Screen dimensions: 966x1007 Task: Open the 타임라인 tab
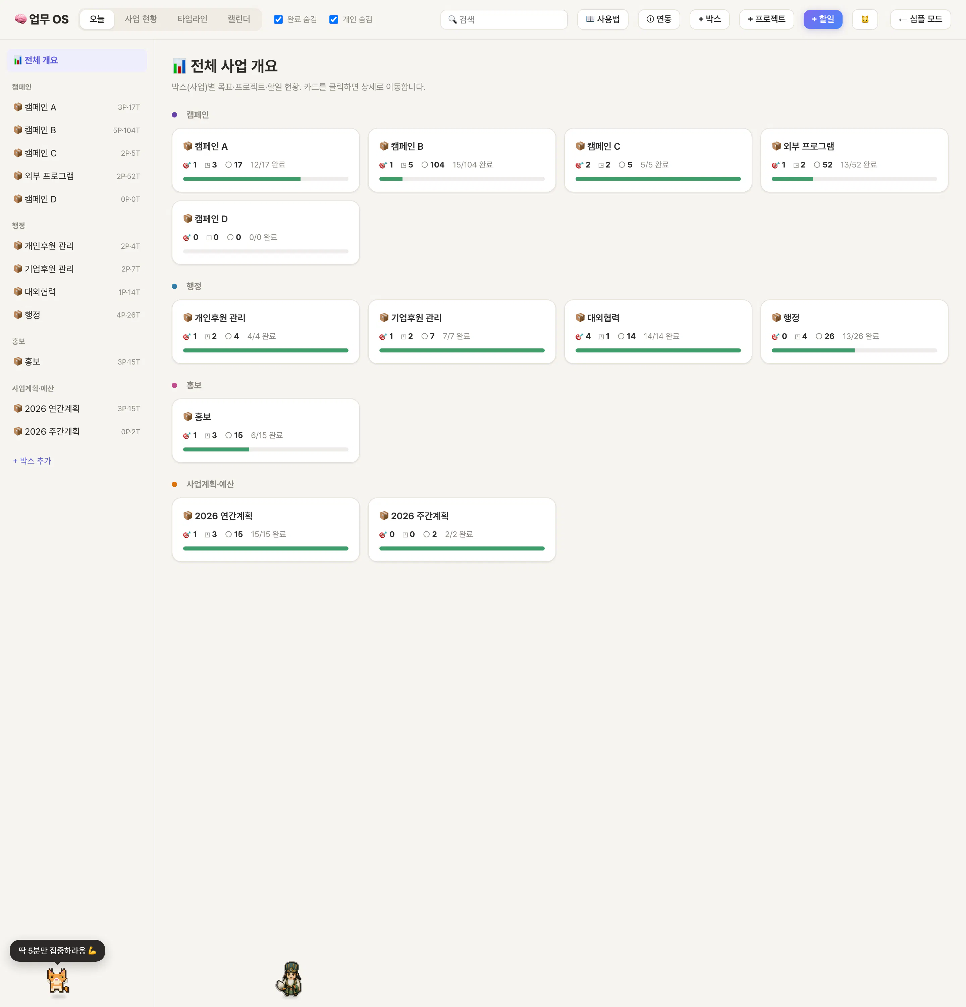193,19
